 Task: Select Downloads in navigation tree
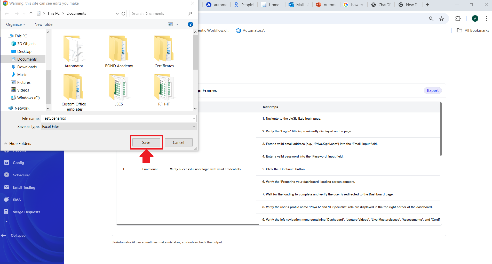click(27, 67)
